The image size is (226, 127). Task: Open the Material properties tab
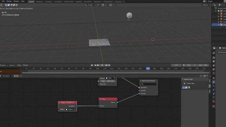pyautogui.click(x=214, y=101)
